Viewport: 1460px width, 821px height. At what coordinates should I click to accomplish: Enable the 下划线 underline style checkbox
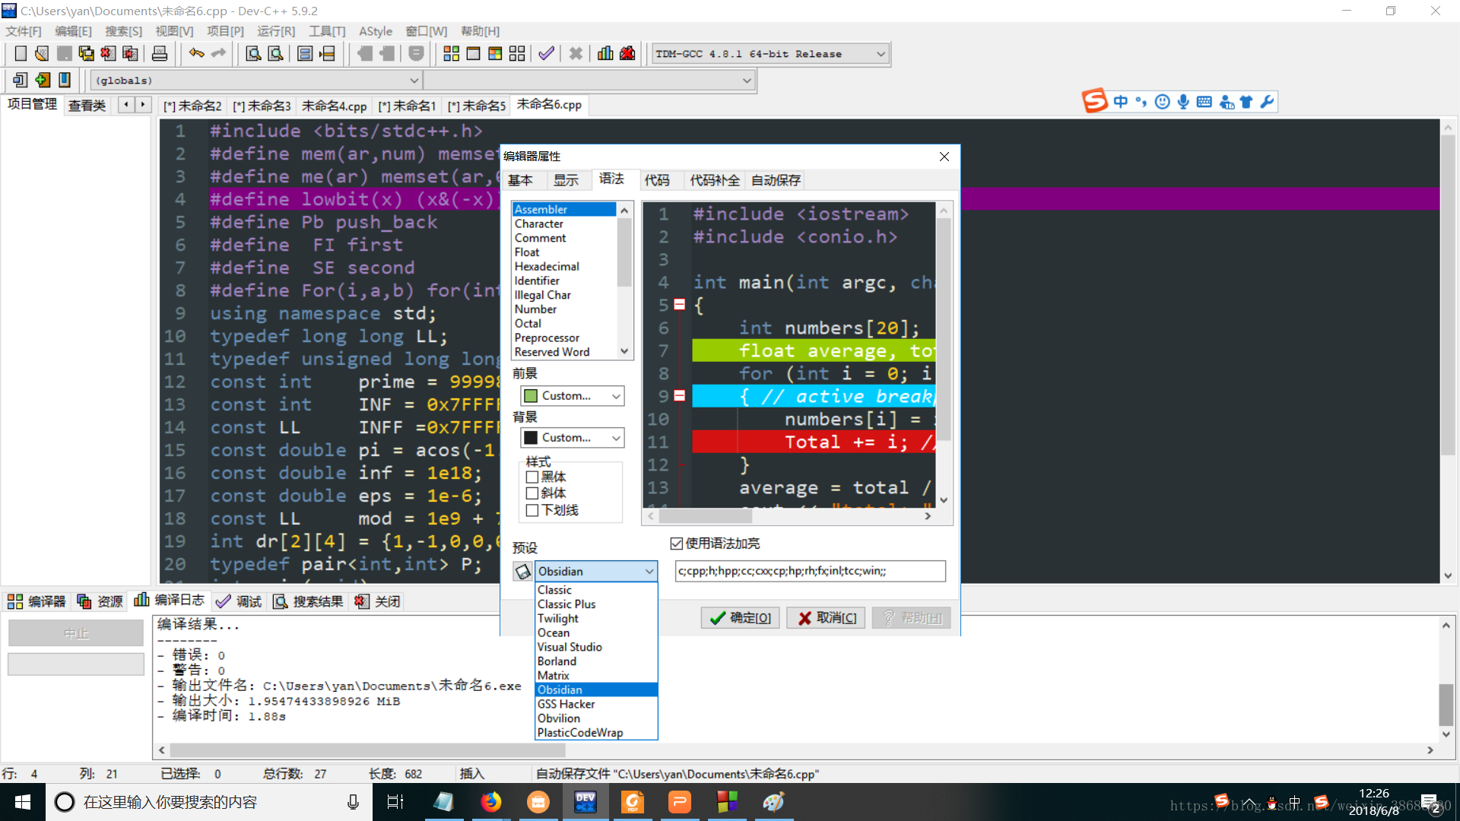[x=532, y=510]
